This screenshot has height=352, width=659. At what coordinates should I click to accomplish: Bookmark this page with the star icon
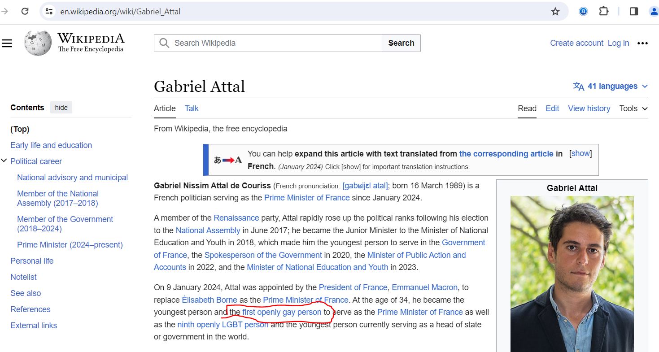click(555, 12)
